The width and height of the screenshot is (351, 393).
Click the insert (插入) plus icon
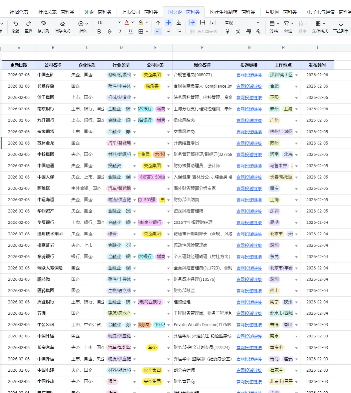[81, 24]
